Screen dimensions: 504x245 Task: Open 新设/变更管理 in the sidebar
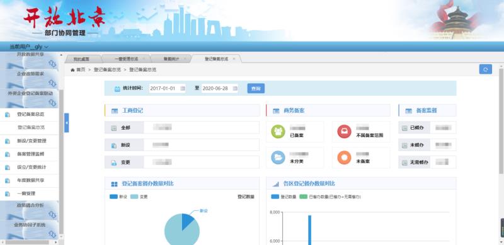click(x=30, y=141)
